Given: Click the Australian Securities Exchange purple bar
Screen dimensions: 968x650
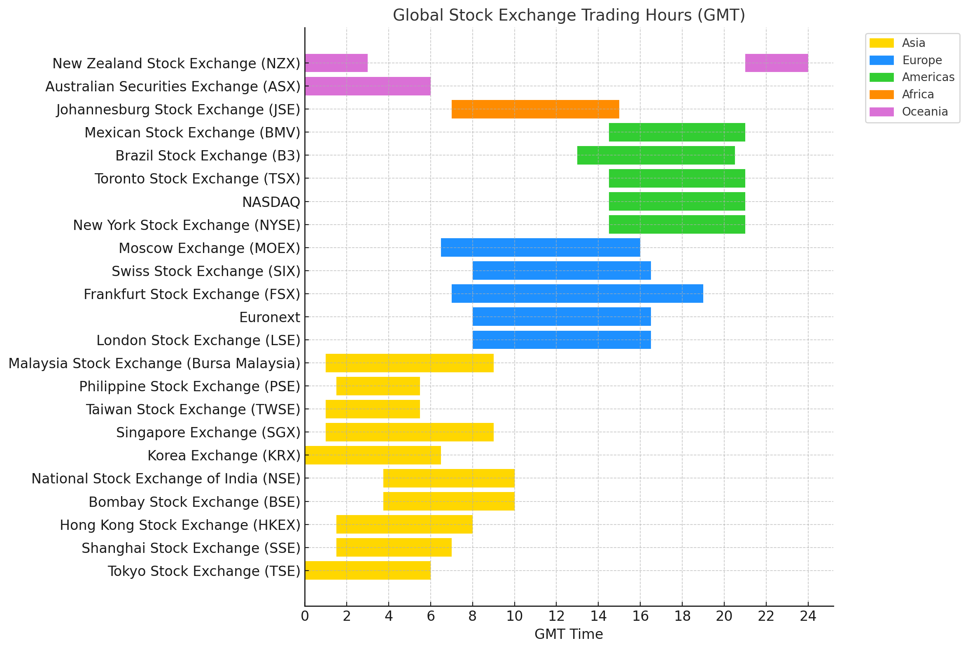Looking at the screenshot, I should (367, 86).
